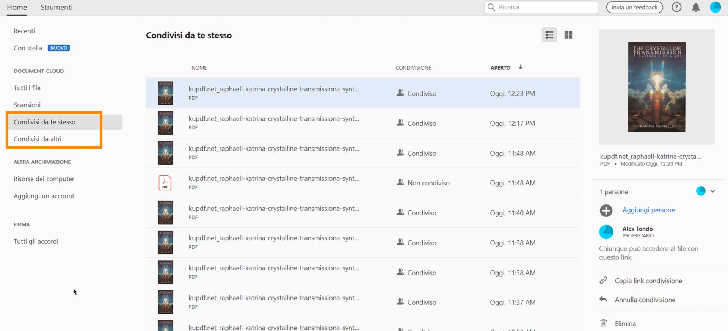Open Tutti i file in sidebar
Image resolution: width=728 pixels, height=331 pixels.
click(x=27, y=88)
